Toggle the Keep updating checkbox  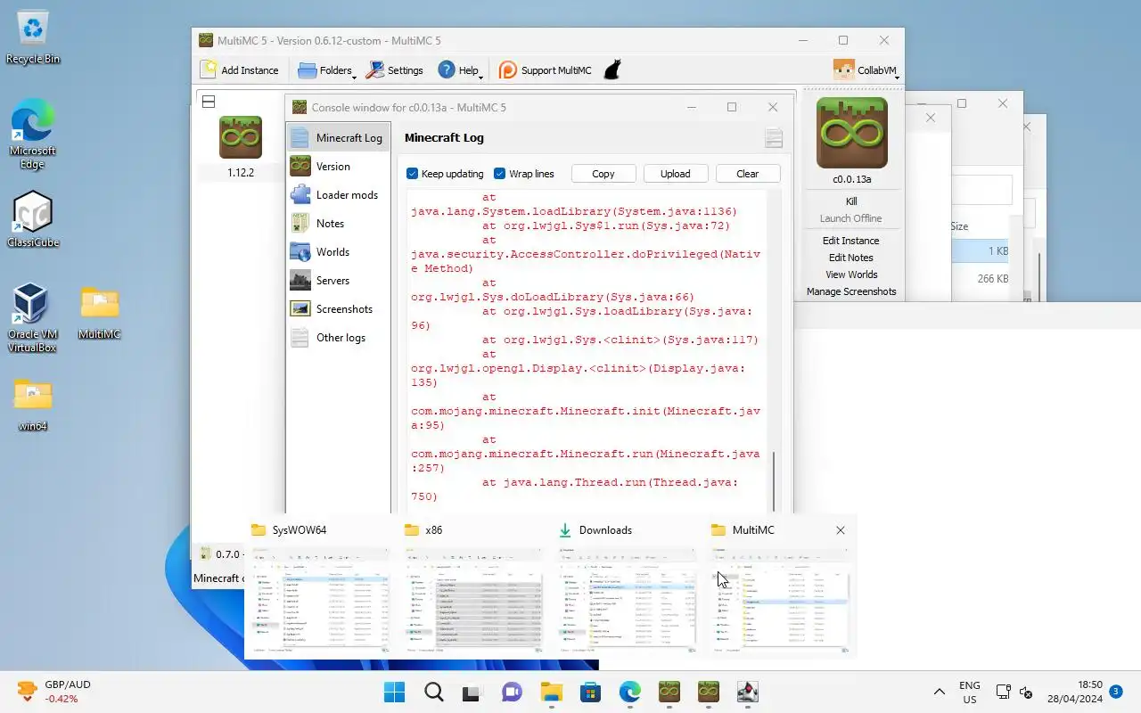[x=412, y=174]
